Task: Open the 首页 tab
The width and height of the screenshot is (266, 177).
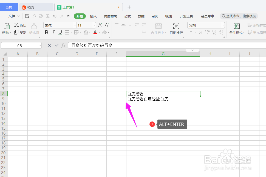Action: coord(9,7)
